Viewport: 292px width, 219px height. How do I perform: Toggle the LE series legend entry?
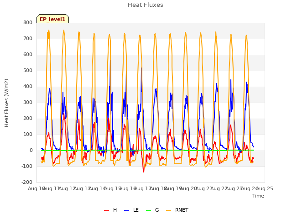(x=131, y=210)
